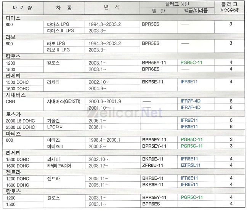Click the 시내버스 section heading
The image size is (247, 211).
16,95
